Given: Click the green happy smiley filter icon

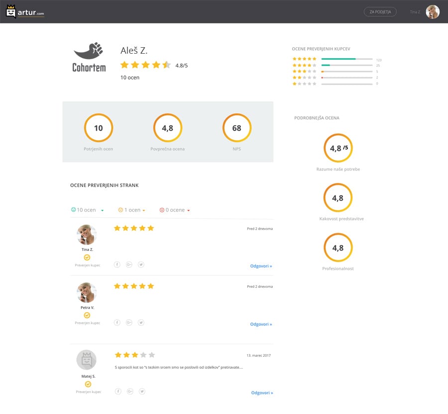Looking at the screenshot, I should [73, 209].
